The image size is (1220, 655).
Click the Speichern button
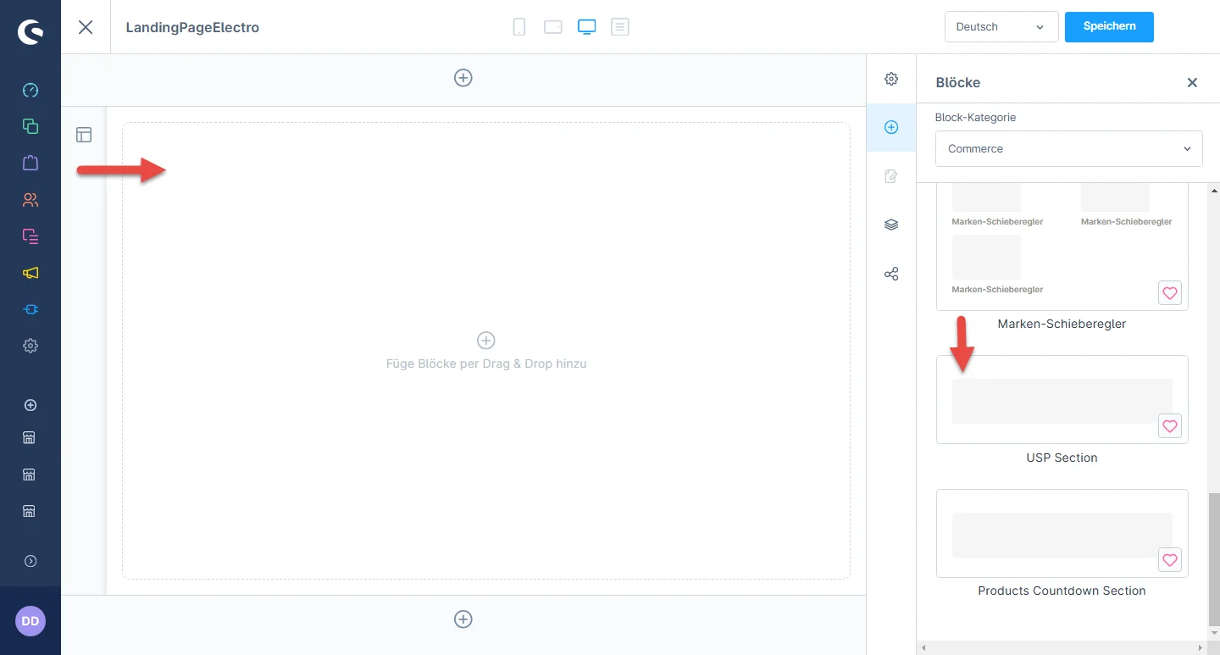click(1109, 26)
